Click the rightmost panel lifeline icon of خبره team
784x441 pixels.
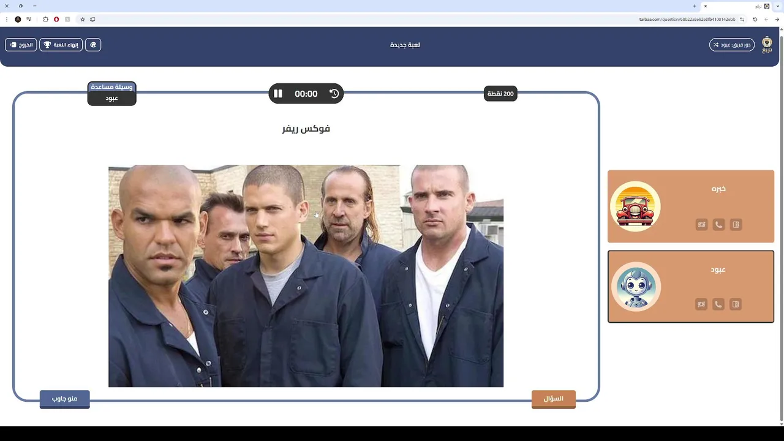736,225
